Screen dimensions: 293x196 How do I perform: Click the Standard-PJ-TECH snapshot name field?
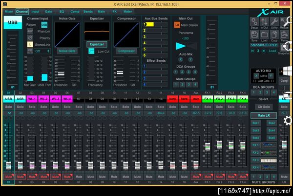264,45
